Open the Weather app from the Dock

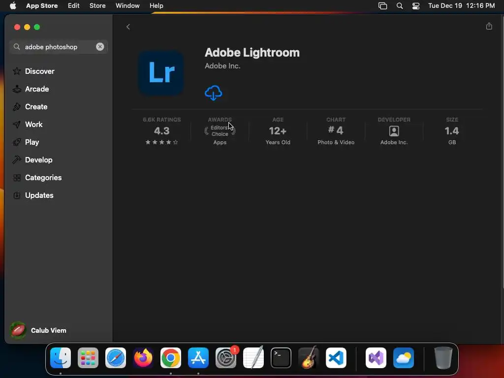click(404, 357)
